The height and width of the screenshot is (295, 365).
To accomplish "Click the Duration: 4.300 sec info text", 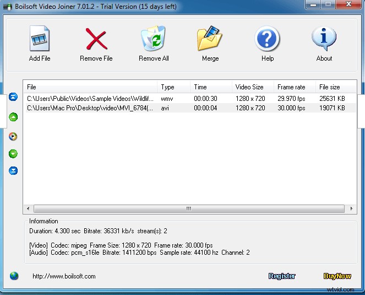I will [55, 231].
